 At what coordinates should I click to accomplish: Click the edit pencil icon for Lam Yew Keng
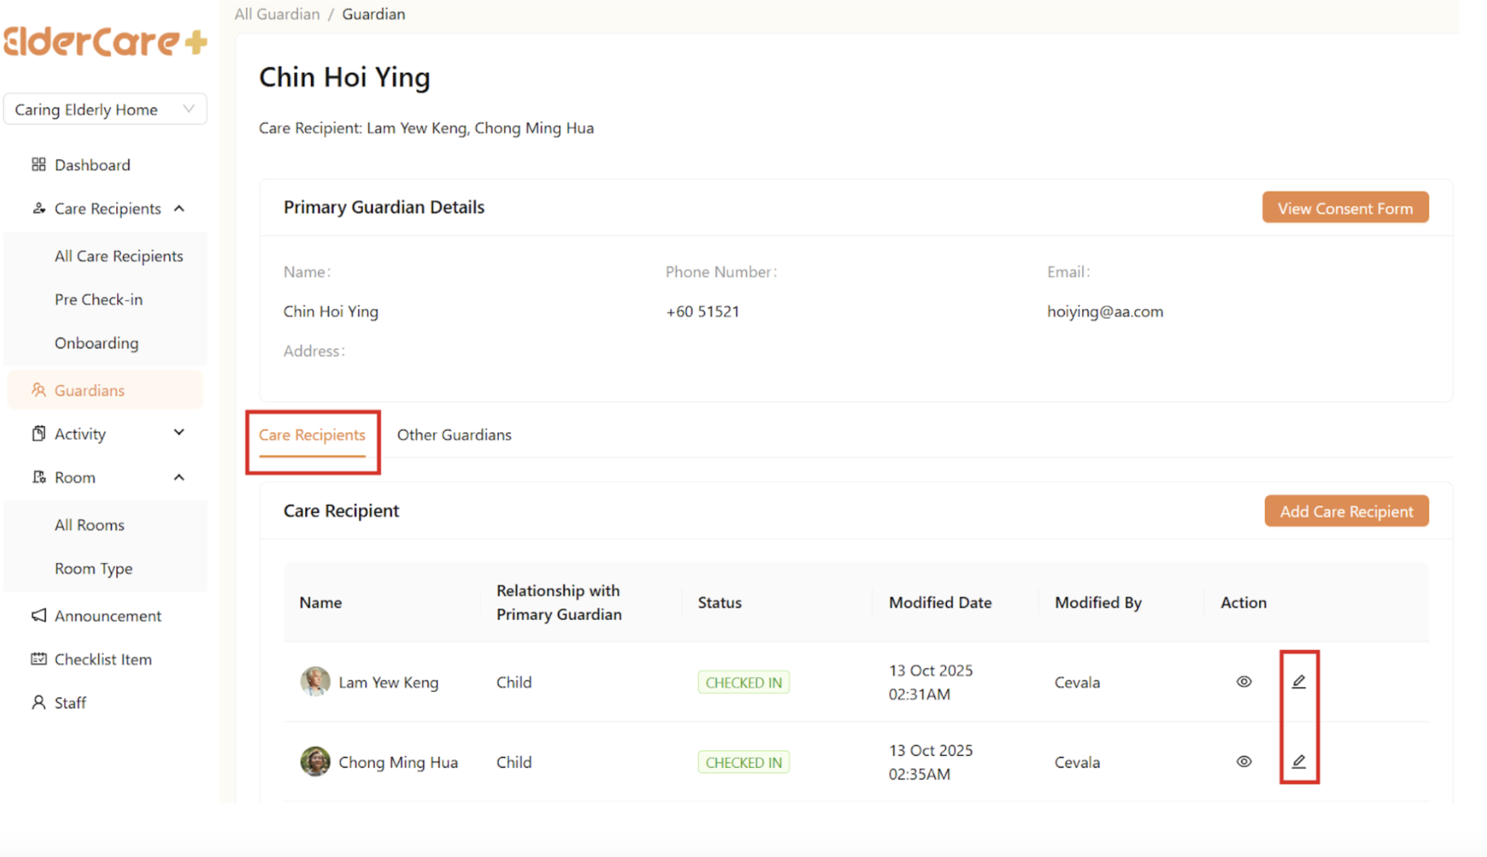click(x=1299, y=681)
